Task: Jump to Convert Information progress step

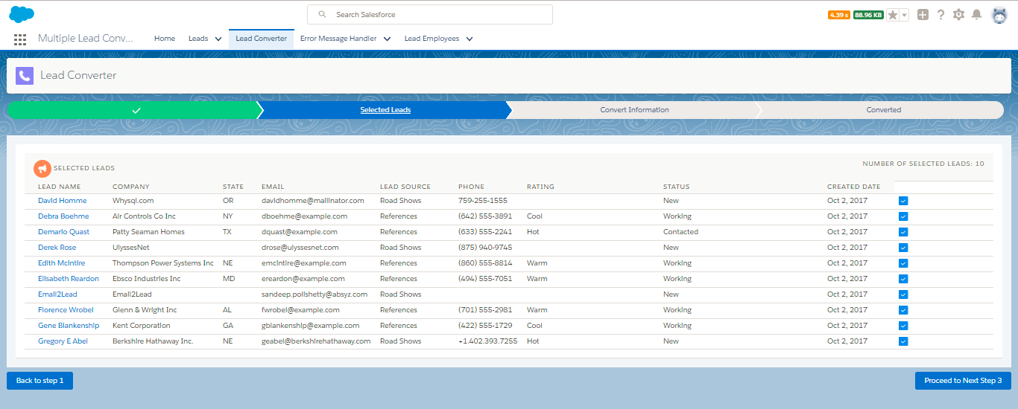Action: coord(634,110)
